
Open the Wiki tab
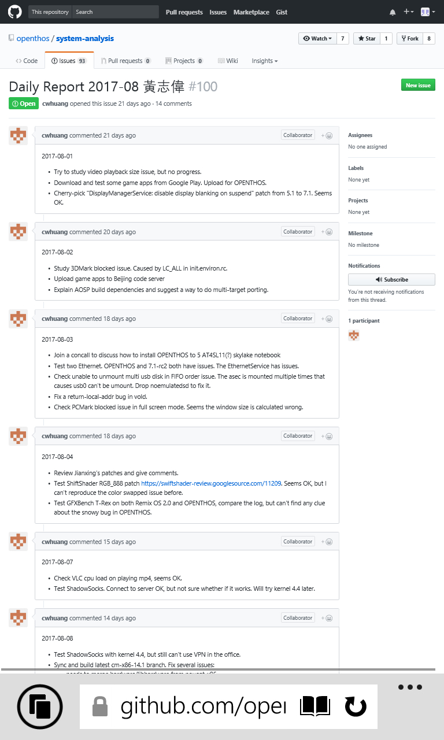point(228,61)
